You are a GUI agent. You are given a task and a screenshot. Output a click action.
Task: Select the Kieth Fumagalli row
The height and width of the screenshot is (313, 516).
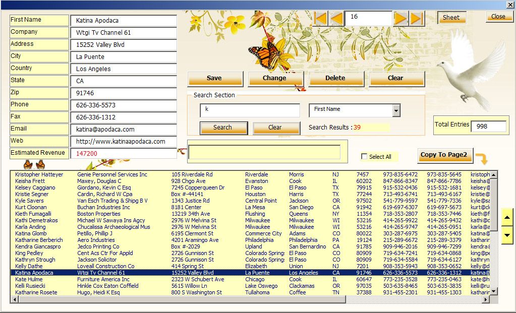click(x=250, y=214)
